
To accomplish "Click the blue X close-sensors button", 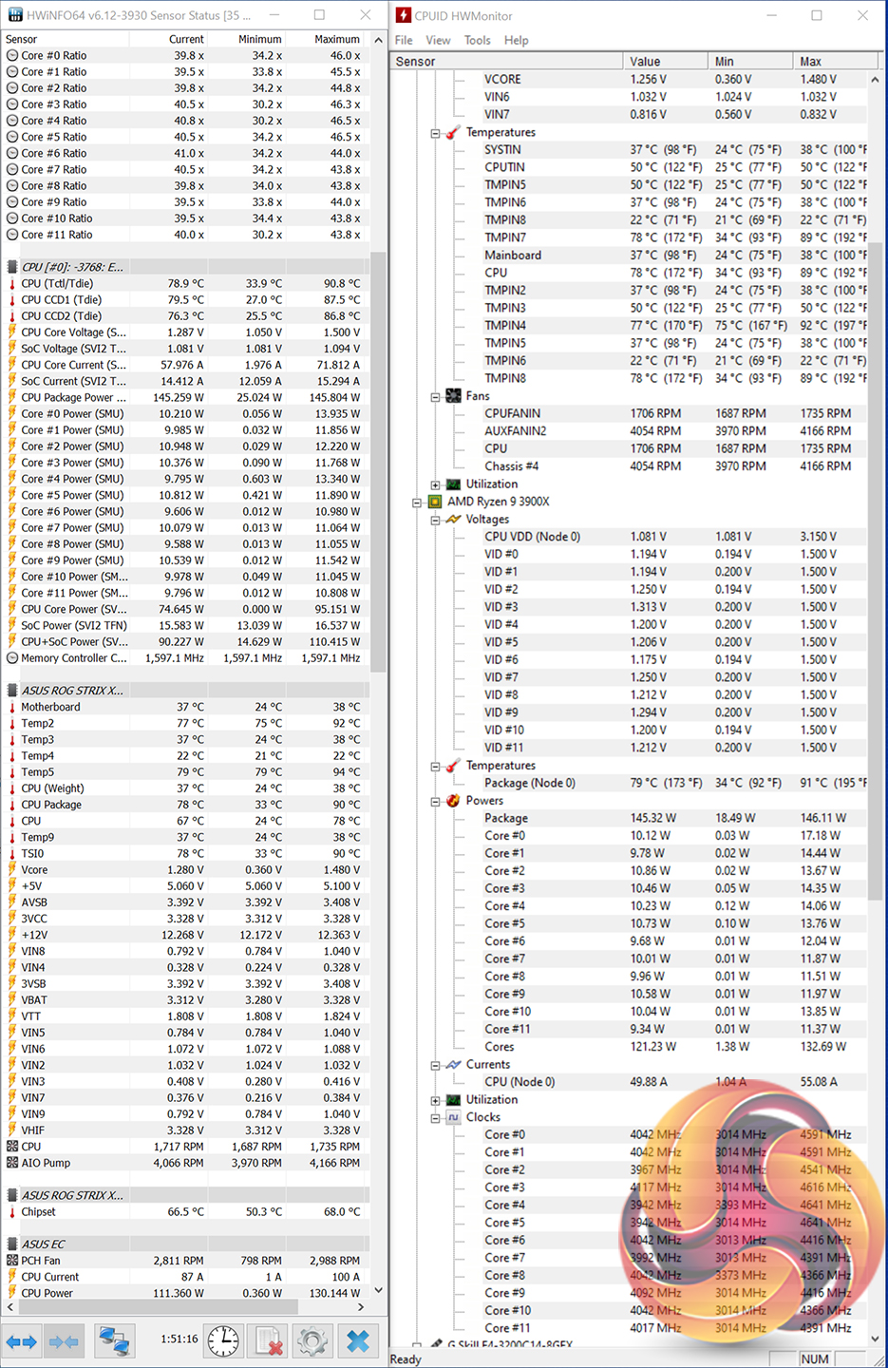I will (x=358, y=1341).
